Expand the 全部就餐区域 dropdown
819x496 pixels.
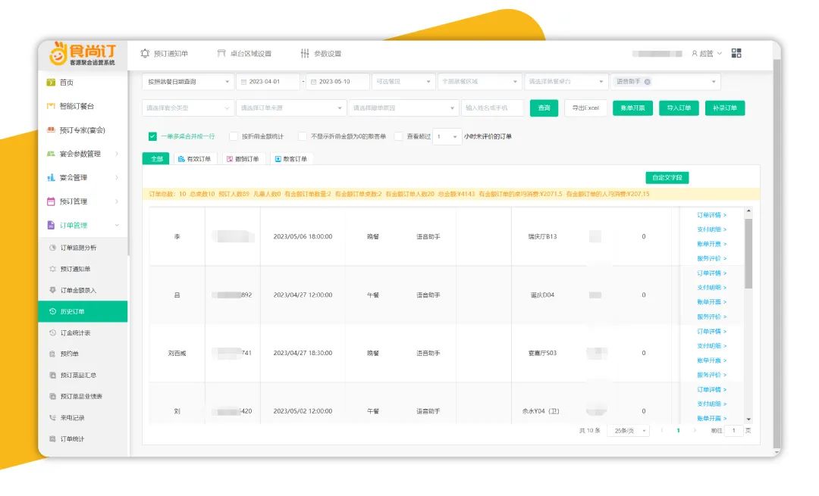click(x=479, y=82)
